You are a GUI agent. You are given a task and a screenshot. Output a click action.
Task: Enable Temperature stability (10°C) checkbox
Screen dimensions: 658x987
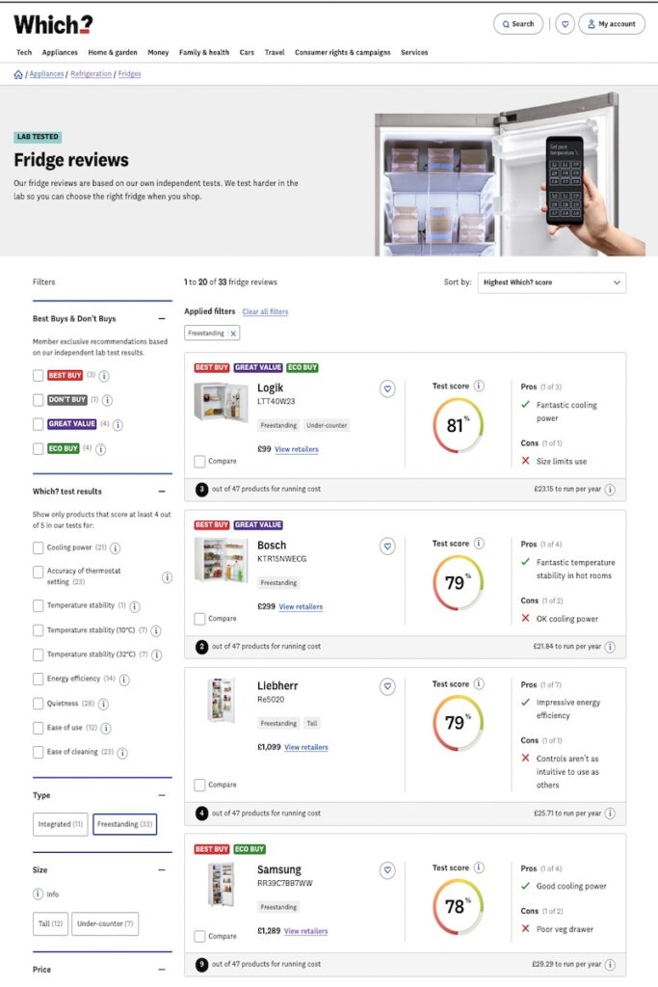tap(38, 630)
